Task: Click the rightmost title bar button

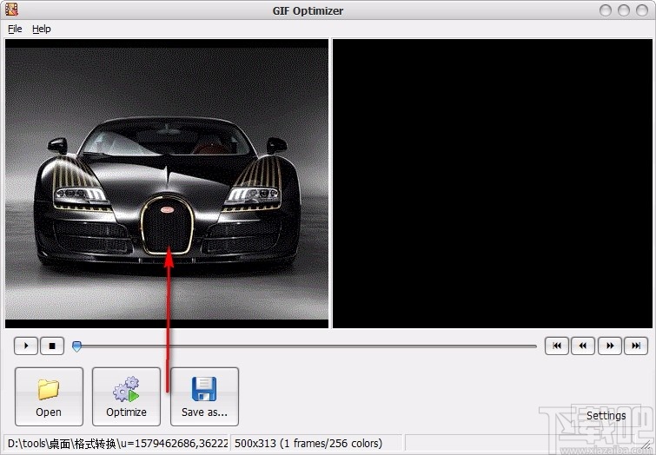Action: click(x=642, y=10)
